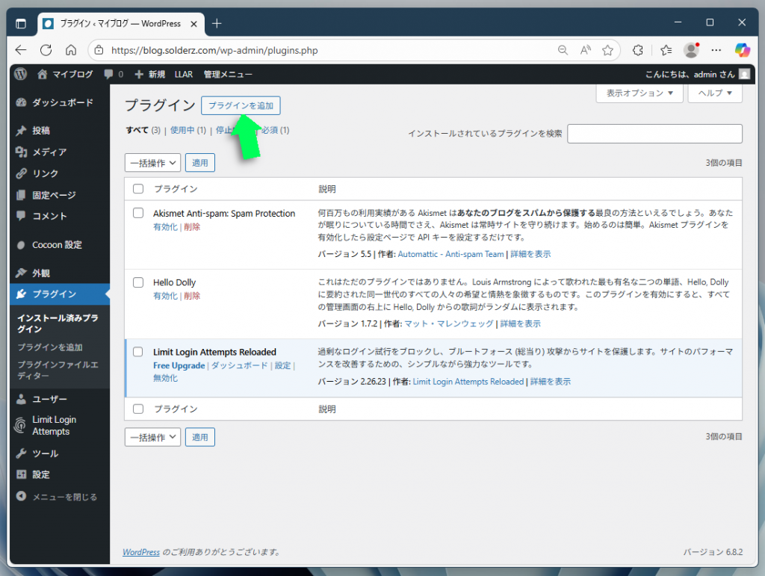Click the browser refresh icon
This screenshot has width=765, height=576.
point(46,50)
